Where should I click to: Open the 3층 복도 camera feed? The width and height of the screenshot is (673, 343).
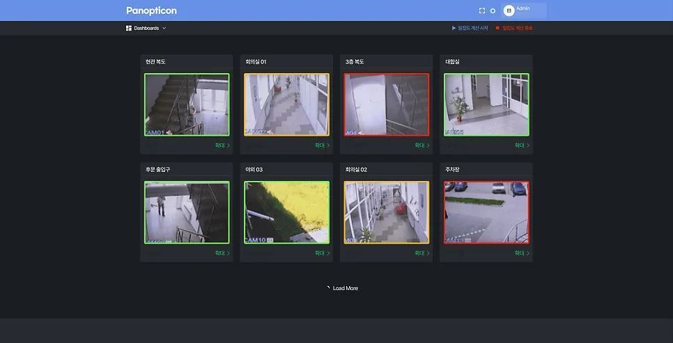point(386,104)
